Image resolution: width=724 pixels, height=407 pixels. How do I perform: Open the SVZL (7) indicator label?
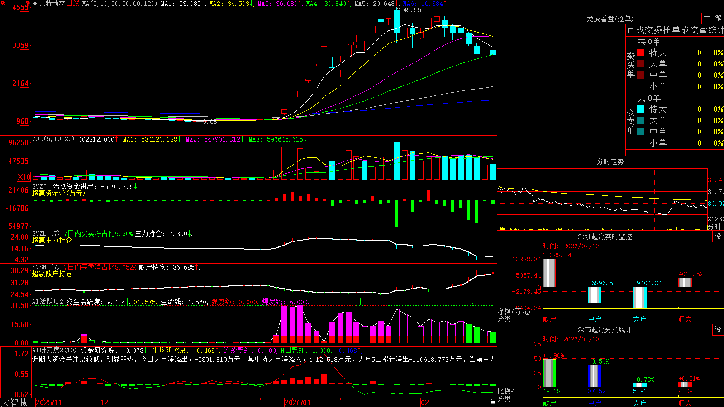coord(46,234)
